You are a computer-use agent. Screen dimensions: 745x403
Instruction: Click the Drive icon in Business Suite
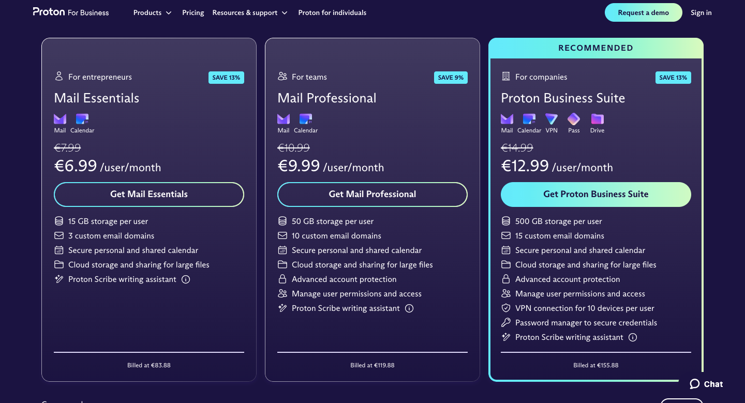point(597,120)
